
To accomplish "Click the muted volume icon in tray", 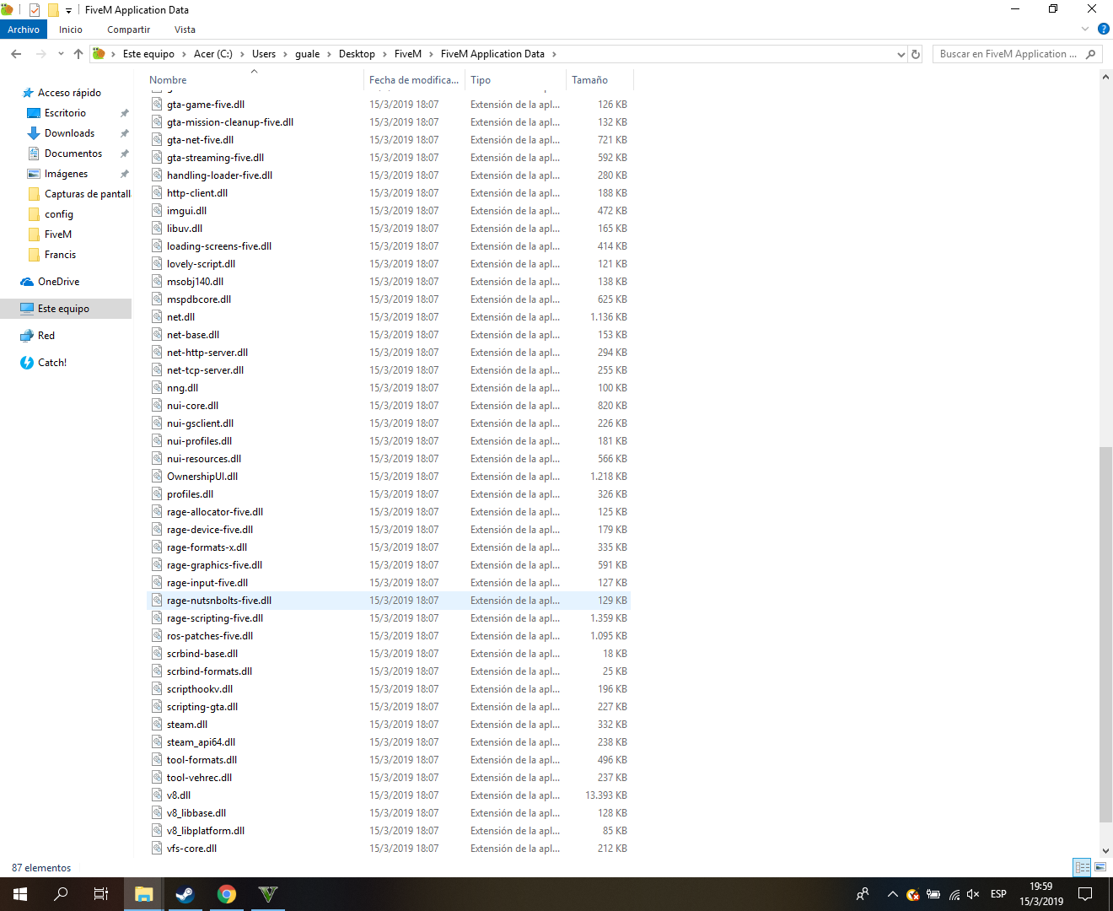I will tap(973, 894).
